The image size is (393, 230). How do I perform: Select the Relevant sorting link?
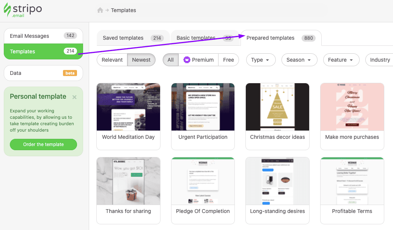tap(112, 60)
